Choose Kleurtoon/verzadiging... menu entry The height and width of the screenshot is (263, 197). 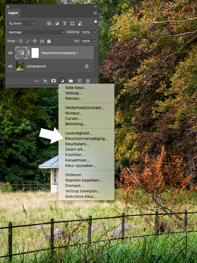coord(86,139)
